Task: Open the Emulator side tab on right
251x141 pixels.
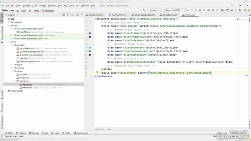Action: (x=249, y=125)
